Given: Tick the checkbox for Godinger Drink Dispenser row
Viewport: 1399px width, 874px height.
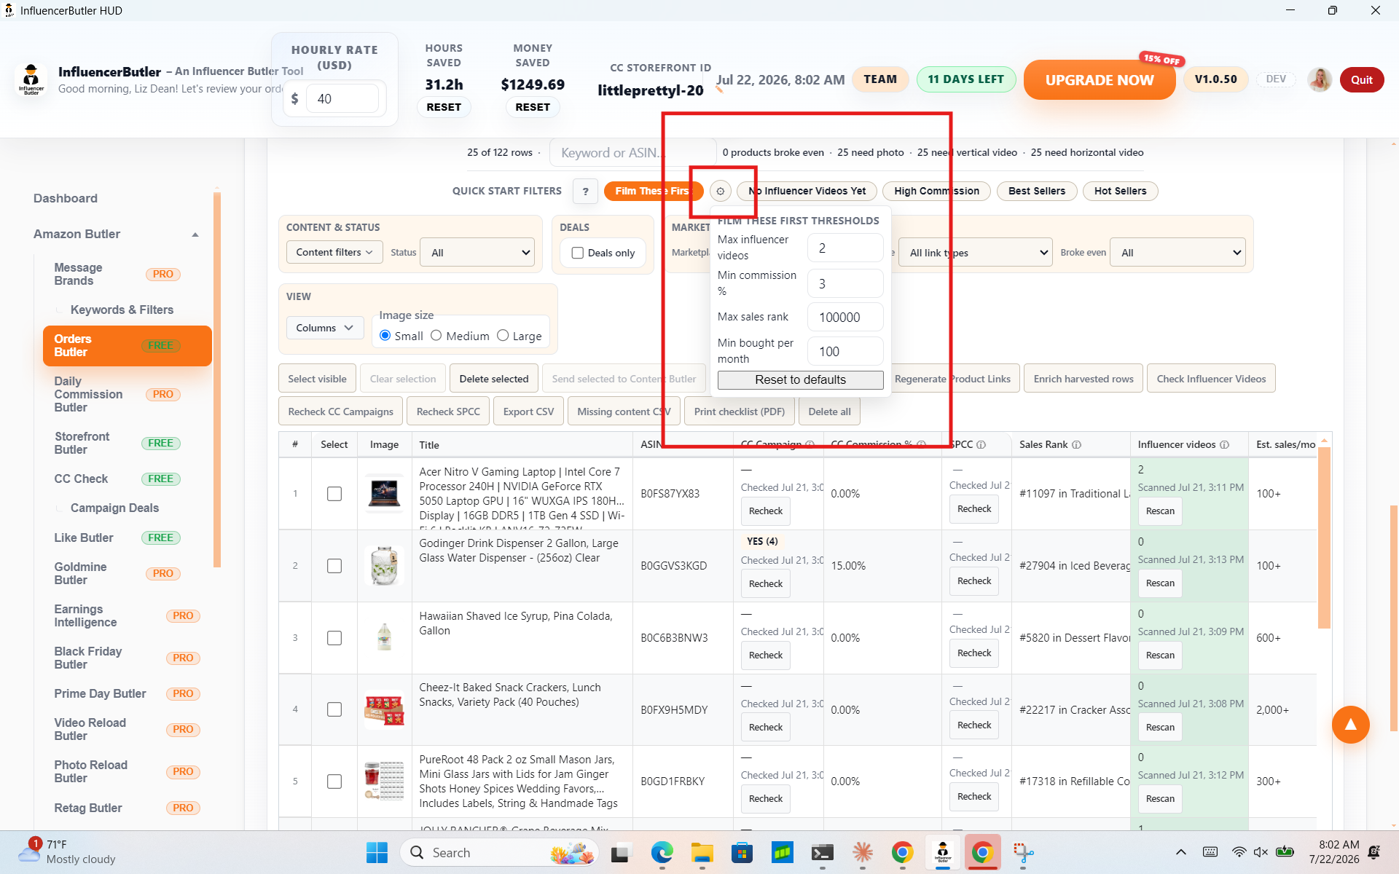Looking at the screenshot, I should (x=334, y=566).
